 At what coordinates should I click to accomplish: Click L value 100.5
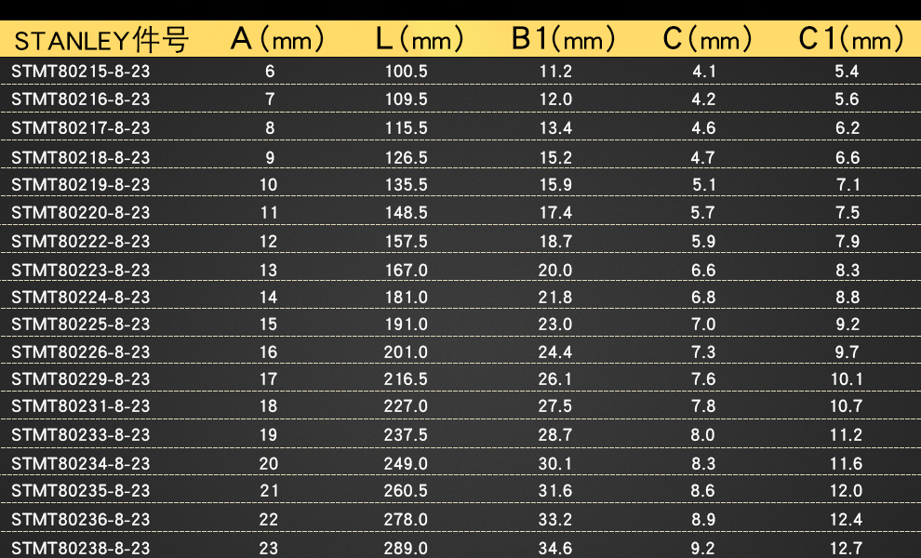click(x=406, y=71)
